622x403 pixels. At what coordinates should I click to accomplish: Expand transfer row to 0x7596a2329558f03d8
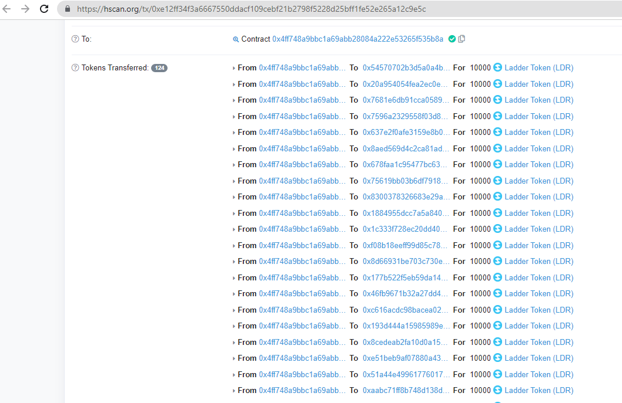(x=233, y=117)
